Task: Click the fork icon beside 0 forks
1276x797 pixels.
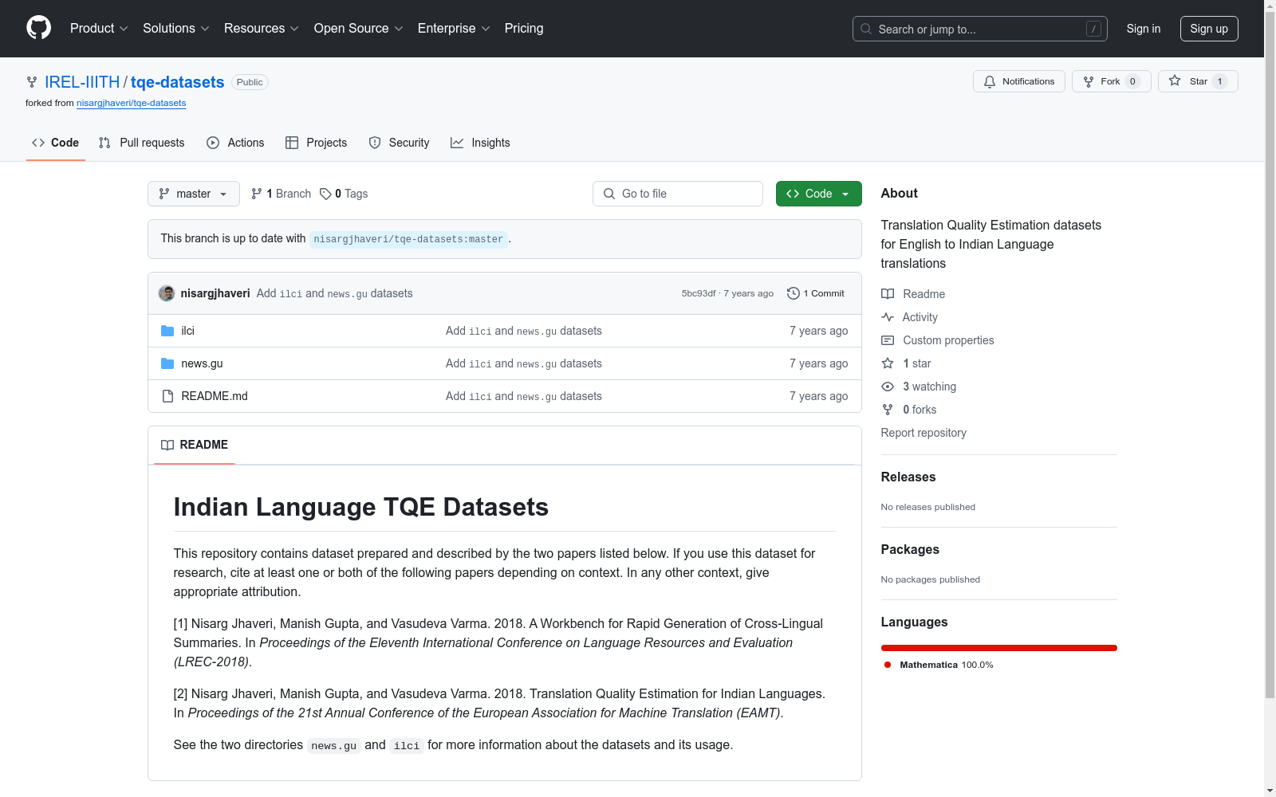Action: pyautogui.click(x=888, y=410)
